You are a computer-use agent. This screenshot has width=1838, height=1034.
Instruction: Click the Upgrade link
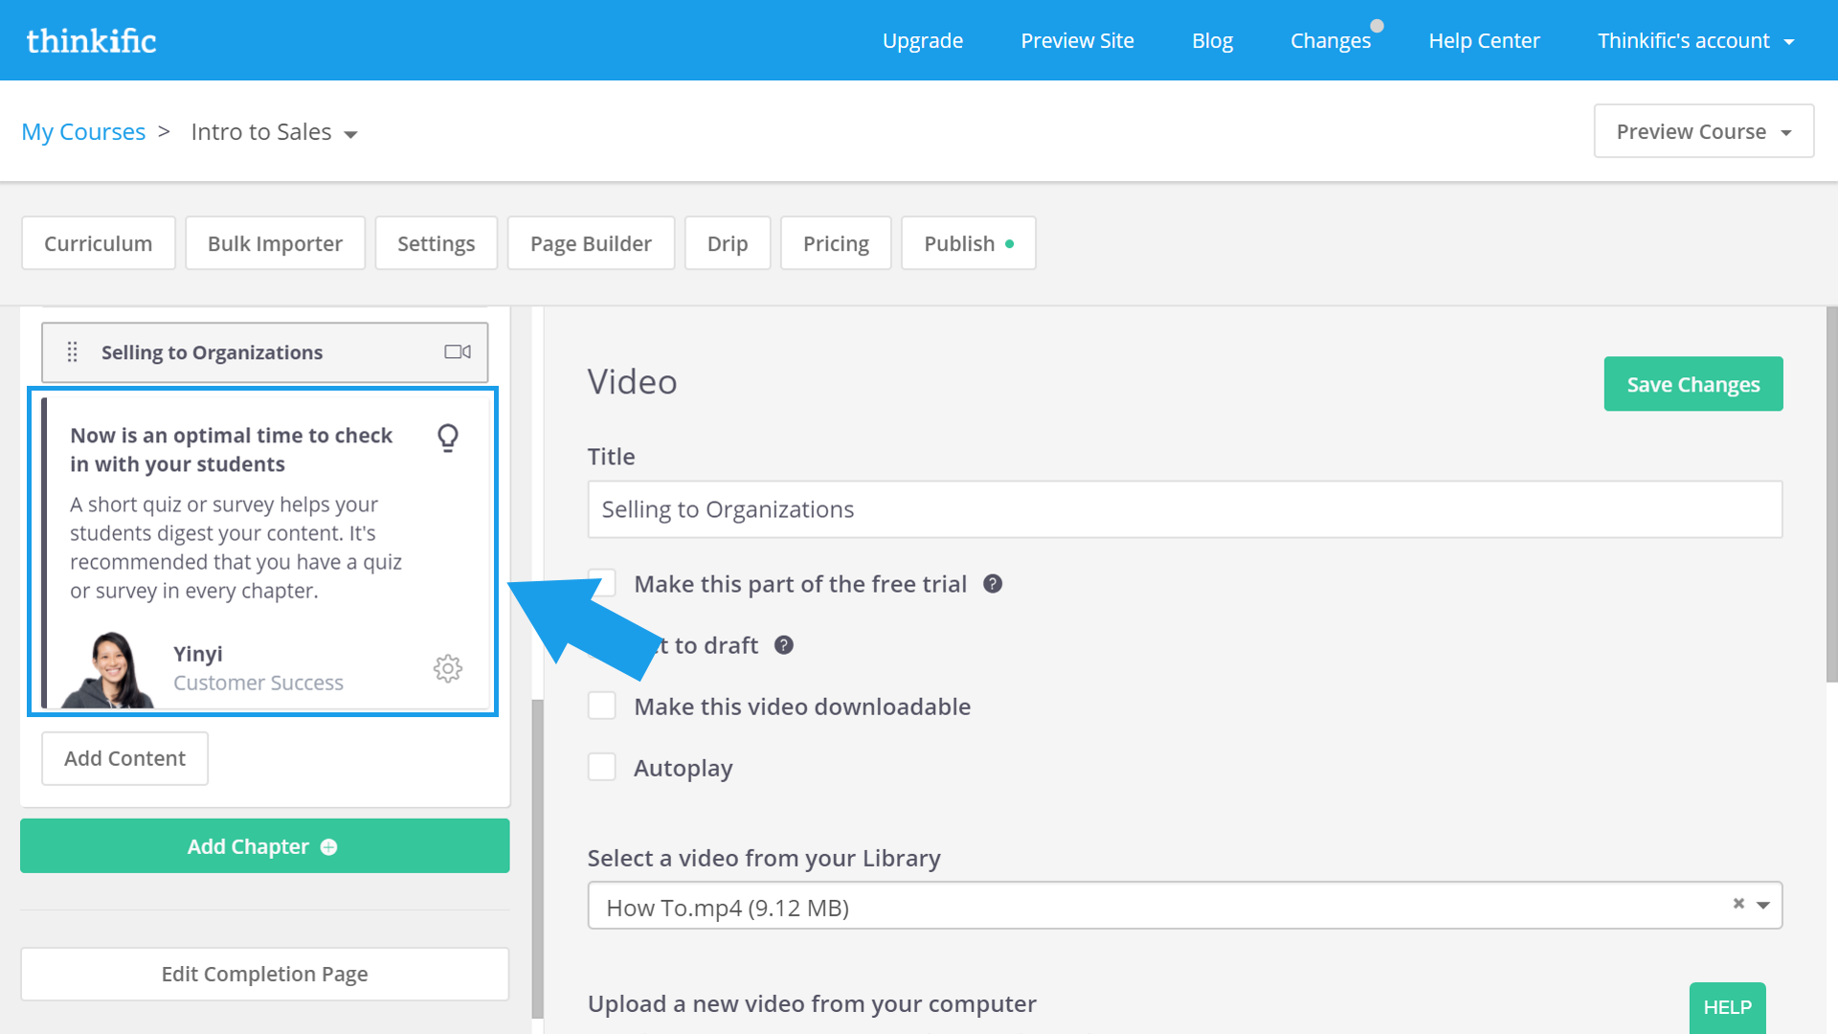(922, 40)
